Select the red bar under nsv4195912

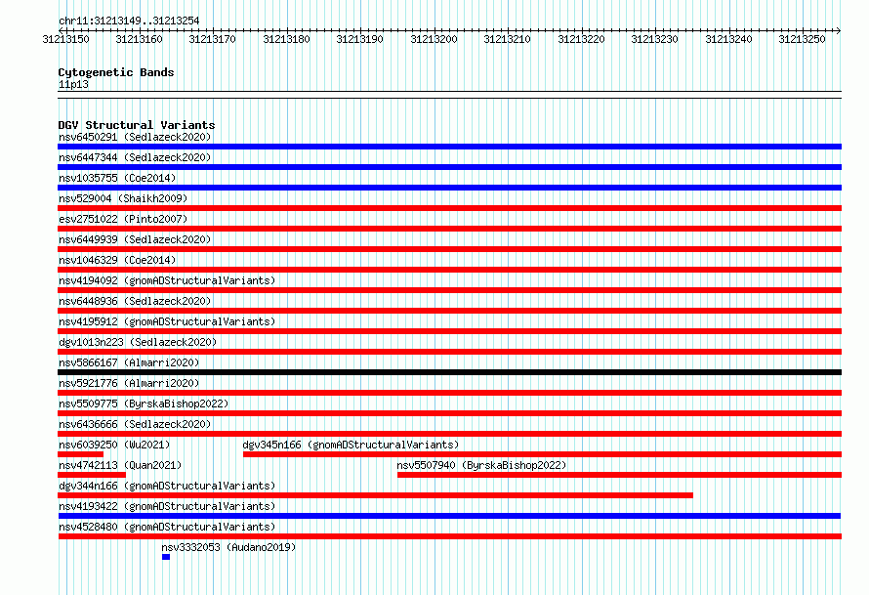pyautogui.click(x=449, y=331)
